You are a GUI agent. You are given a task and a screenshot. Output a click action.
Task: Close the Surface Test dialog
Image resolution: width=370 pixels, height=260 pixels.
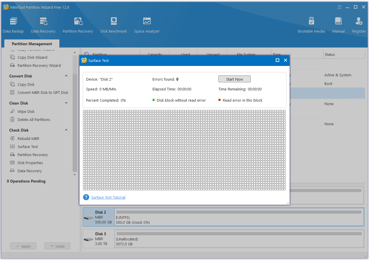[286, 60]
